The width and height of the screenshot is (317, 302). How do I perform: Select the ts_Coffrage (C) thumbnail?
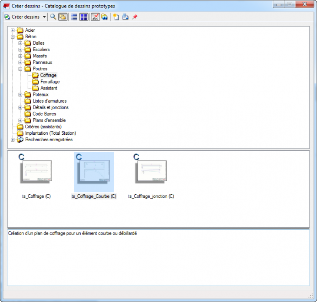pos(36,173)
